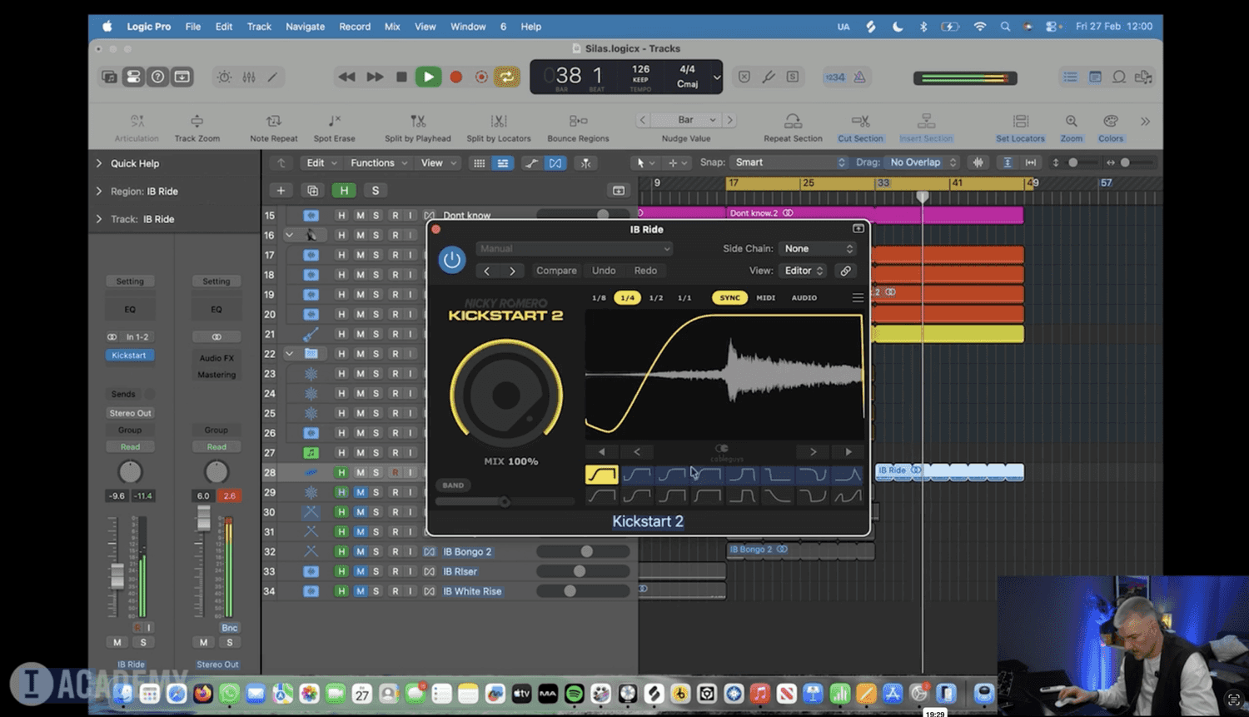Select the 1/2 rate button
Image resolution: width=1249 pixels, height=717 pixels.
(656, 297)
